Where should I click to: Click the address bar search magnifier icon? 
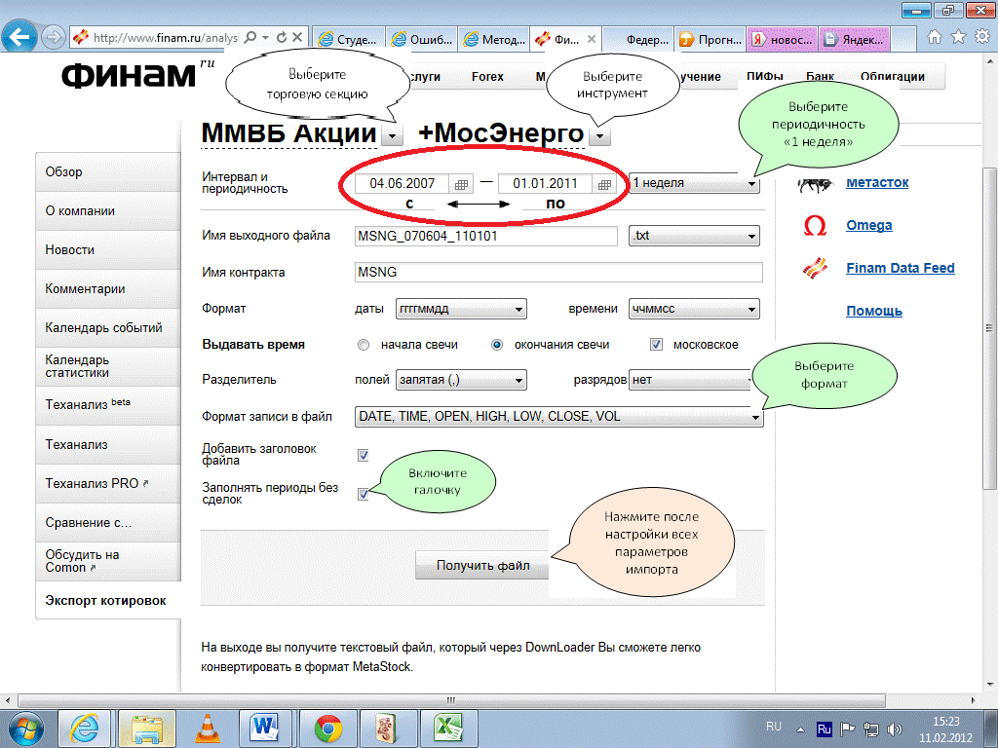(250, 38)
